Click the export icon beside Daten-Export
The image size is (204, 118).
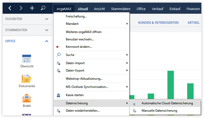pos(58,70)
